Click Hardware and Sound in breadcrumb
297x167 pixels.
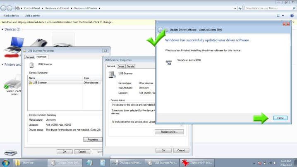coord(57,8)
